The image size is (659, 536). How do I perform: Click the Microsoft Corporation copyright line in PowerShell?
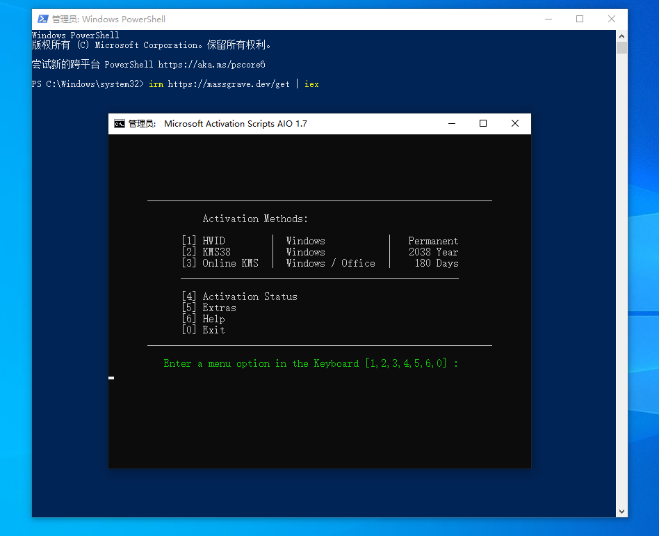tap(152, 45)
